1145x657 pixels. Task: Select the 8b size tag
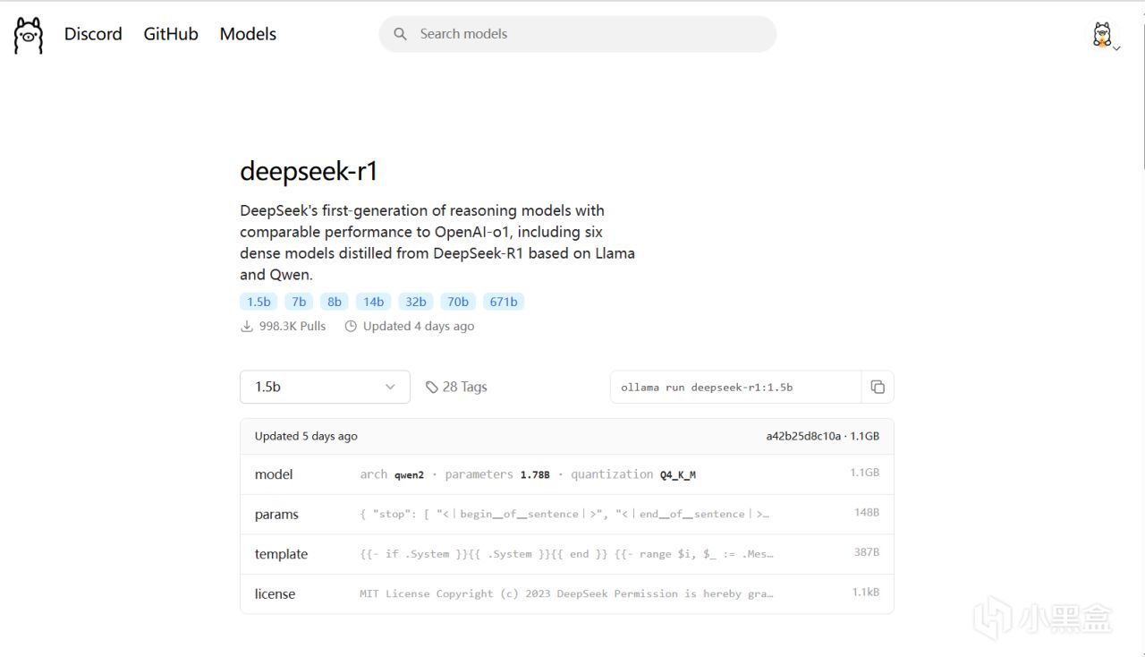pyautogui.click(x=335, y=302)
